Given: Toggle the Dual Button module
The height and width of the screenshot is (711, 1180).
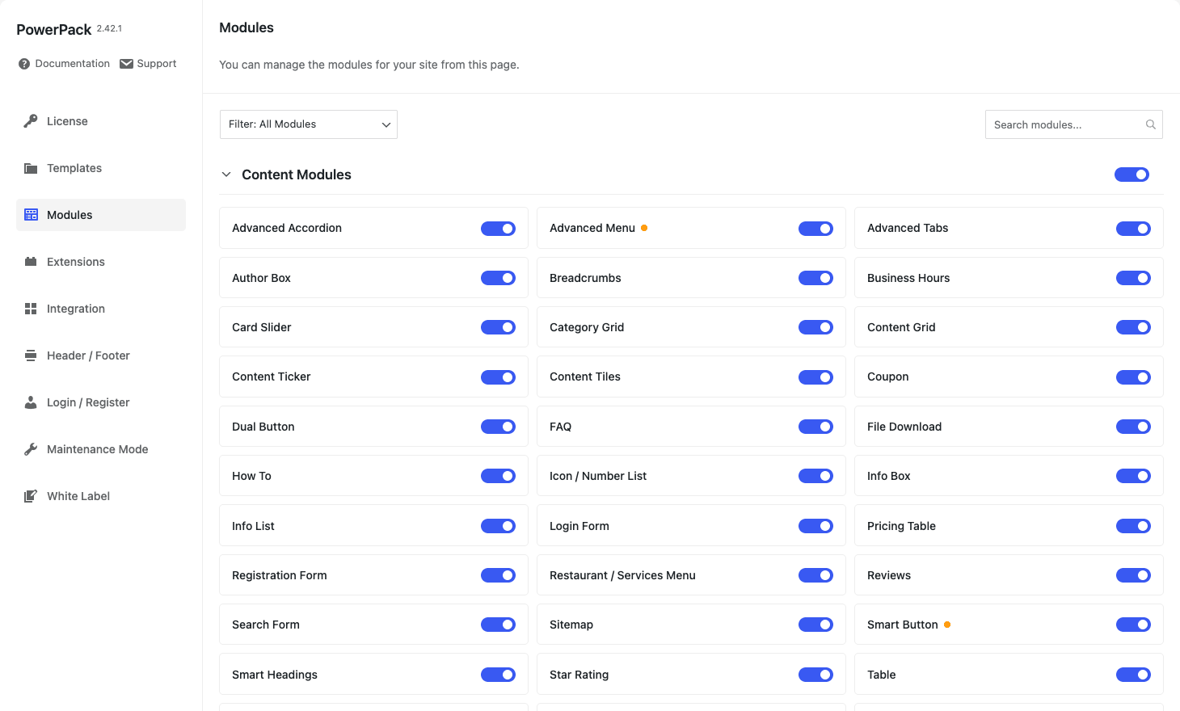Looking at the screenshot, I should click(498, 427).
